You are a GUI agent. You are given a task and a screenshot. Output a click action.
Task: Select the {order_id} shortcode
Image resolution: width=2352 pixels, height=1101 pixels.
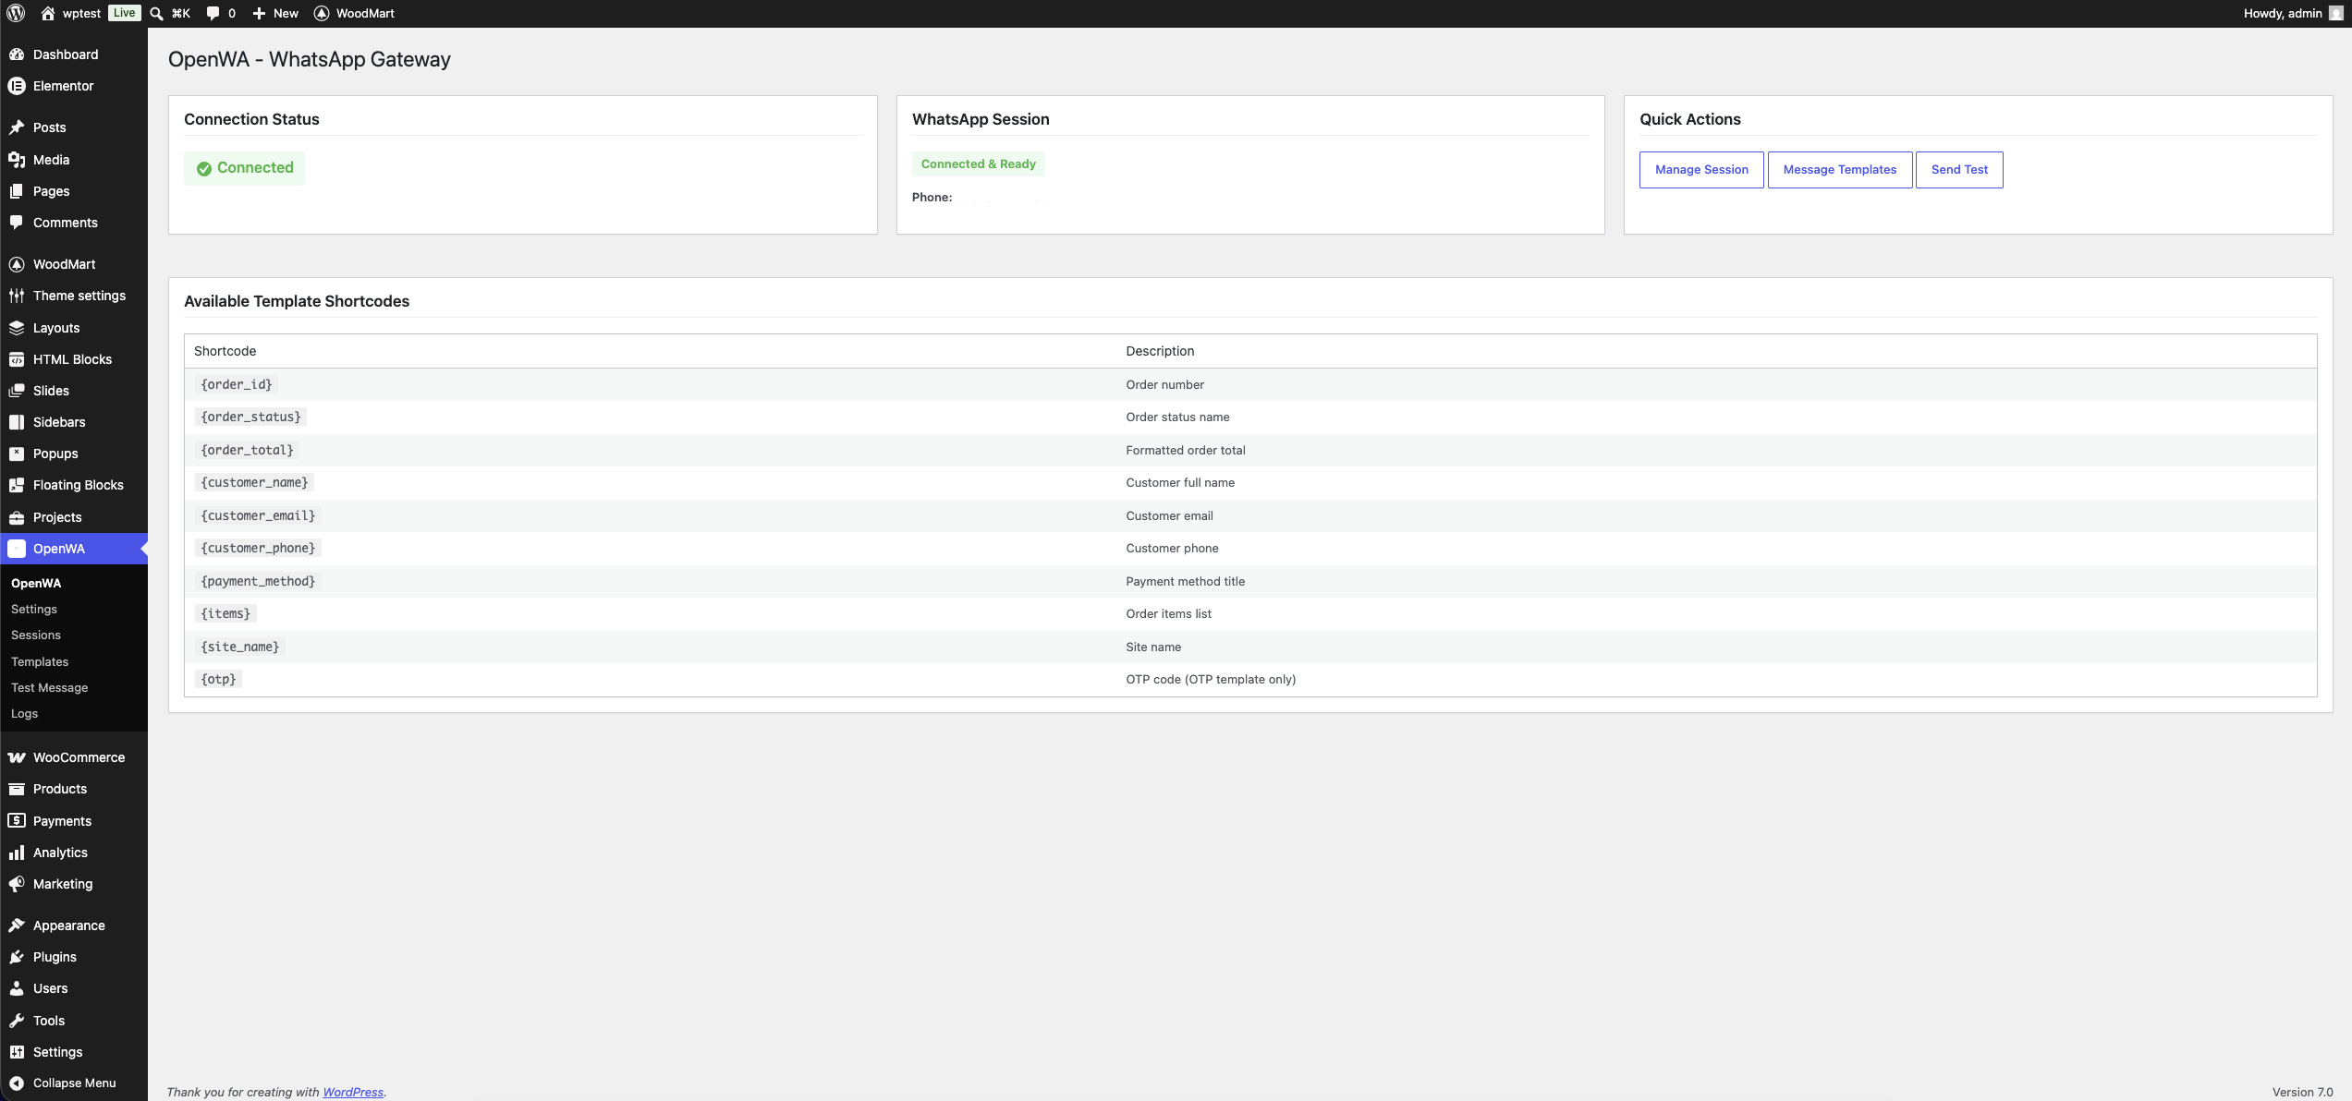(237, 385)
